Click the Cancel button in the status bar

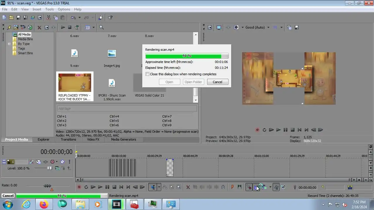(x=8, y=196)
